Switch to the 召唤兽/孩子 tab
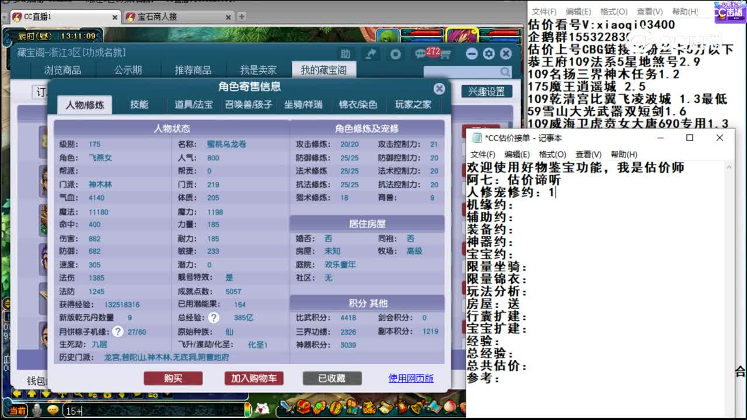The image size is (747, 420). [x=249, y=105]
